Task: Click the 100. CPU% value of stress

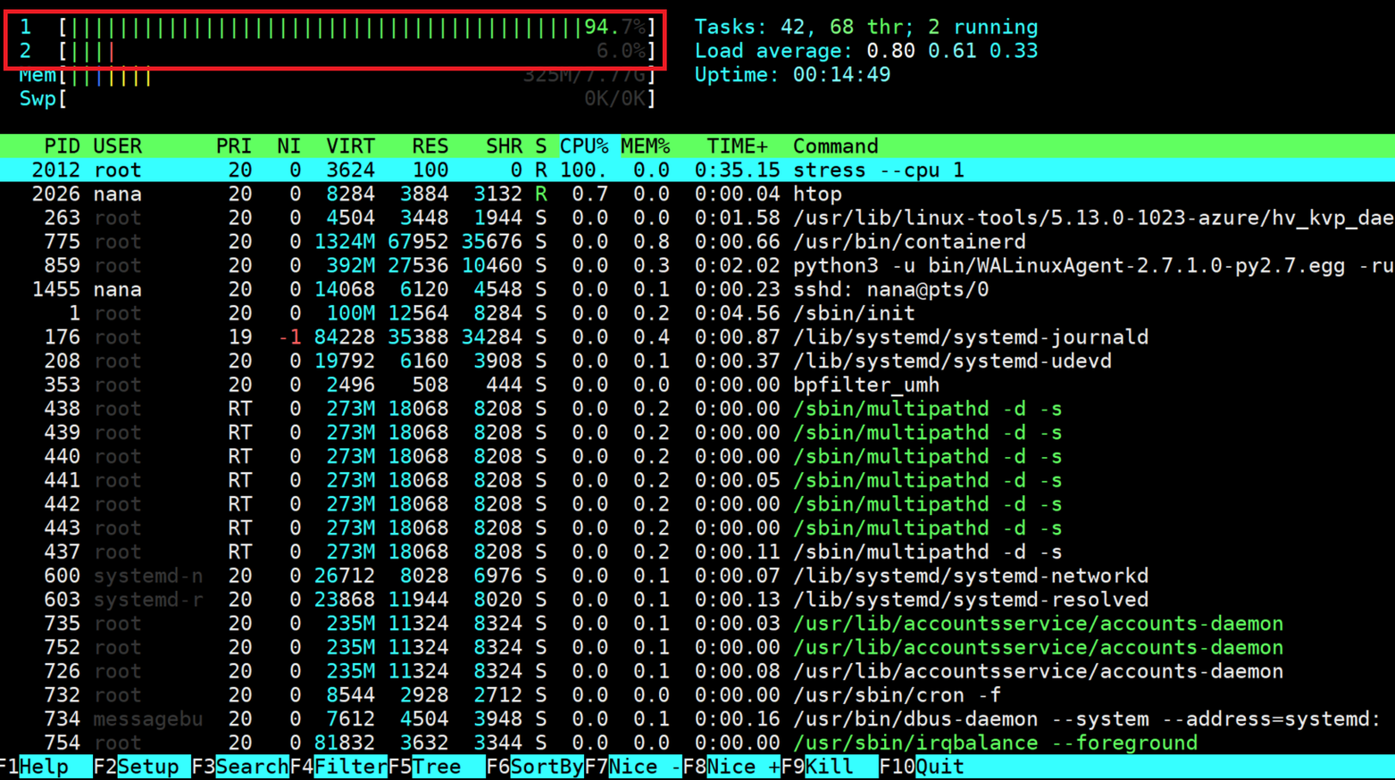Action: coord(584,170)
